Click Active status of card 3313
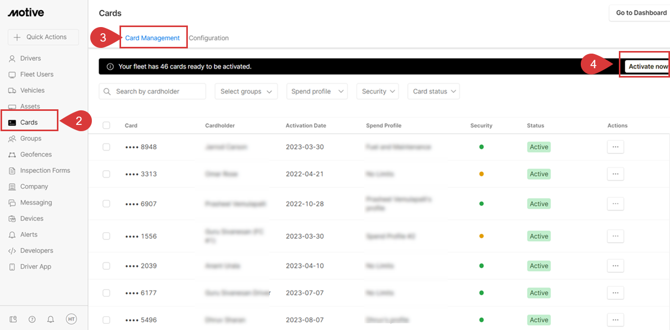This screenshot has height=330, width=670. click(539, 174)
